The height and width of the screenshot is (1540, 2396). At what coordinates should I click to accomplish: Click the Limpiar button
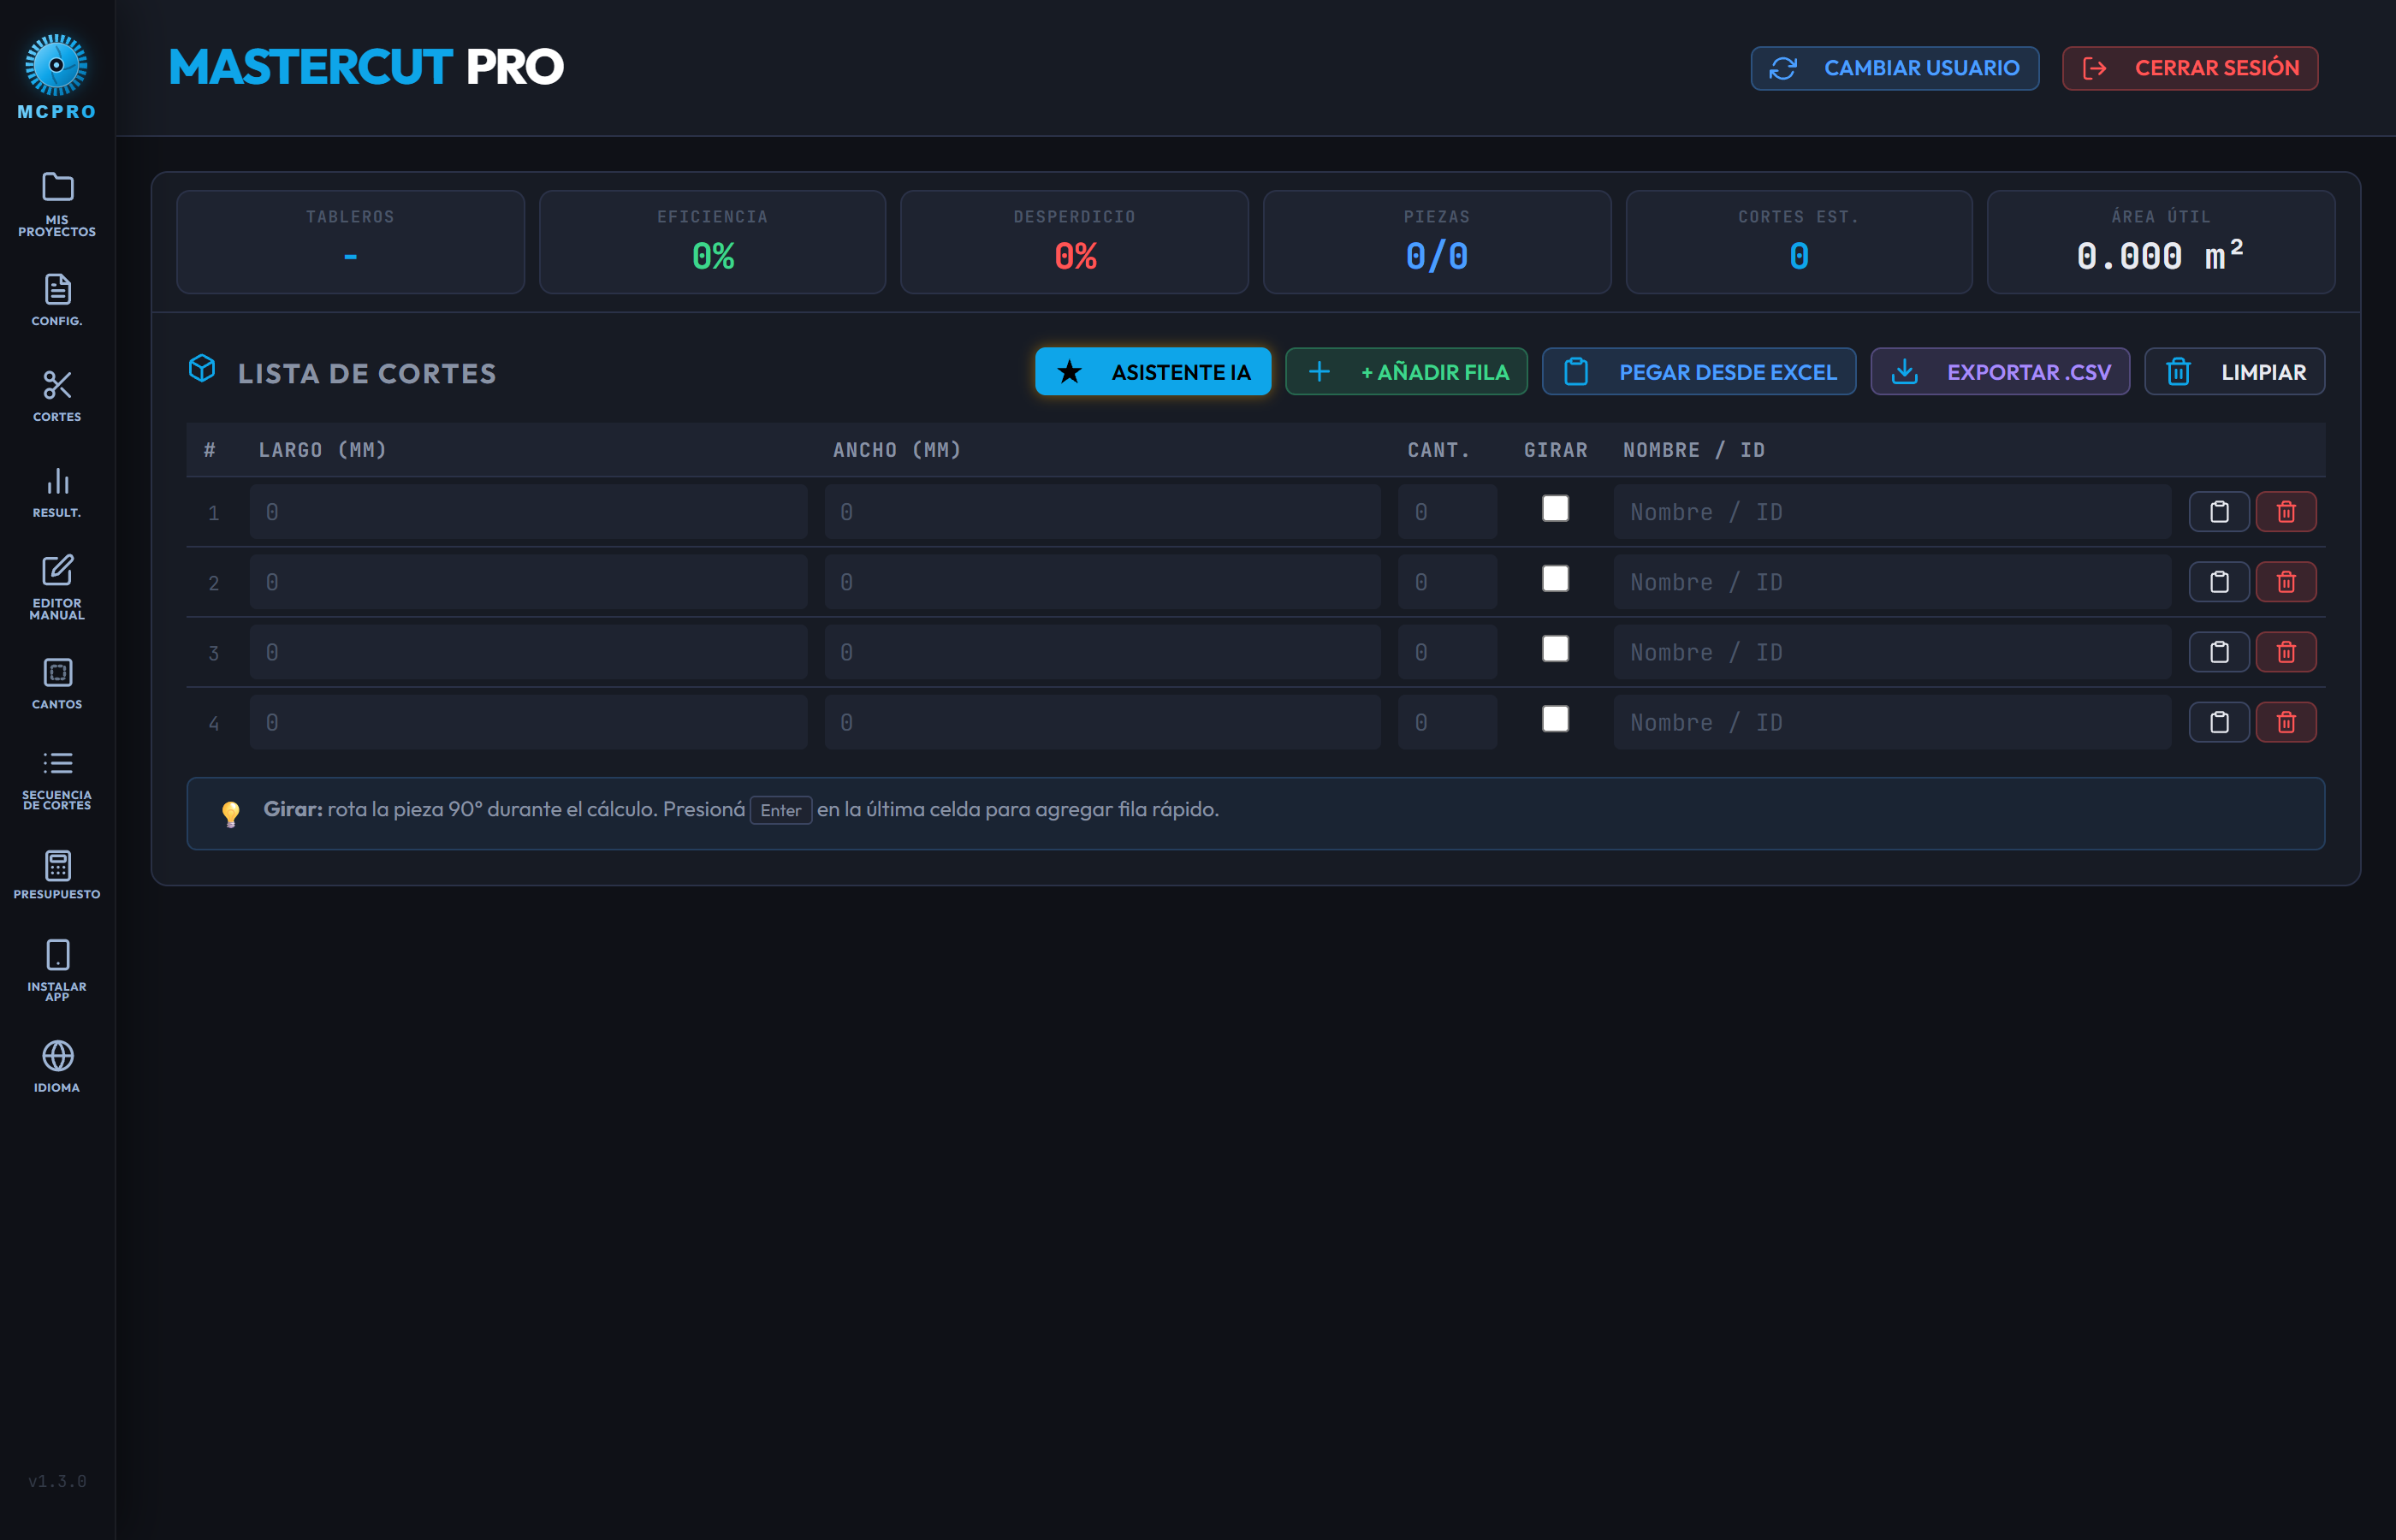click(2234, 372)
